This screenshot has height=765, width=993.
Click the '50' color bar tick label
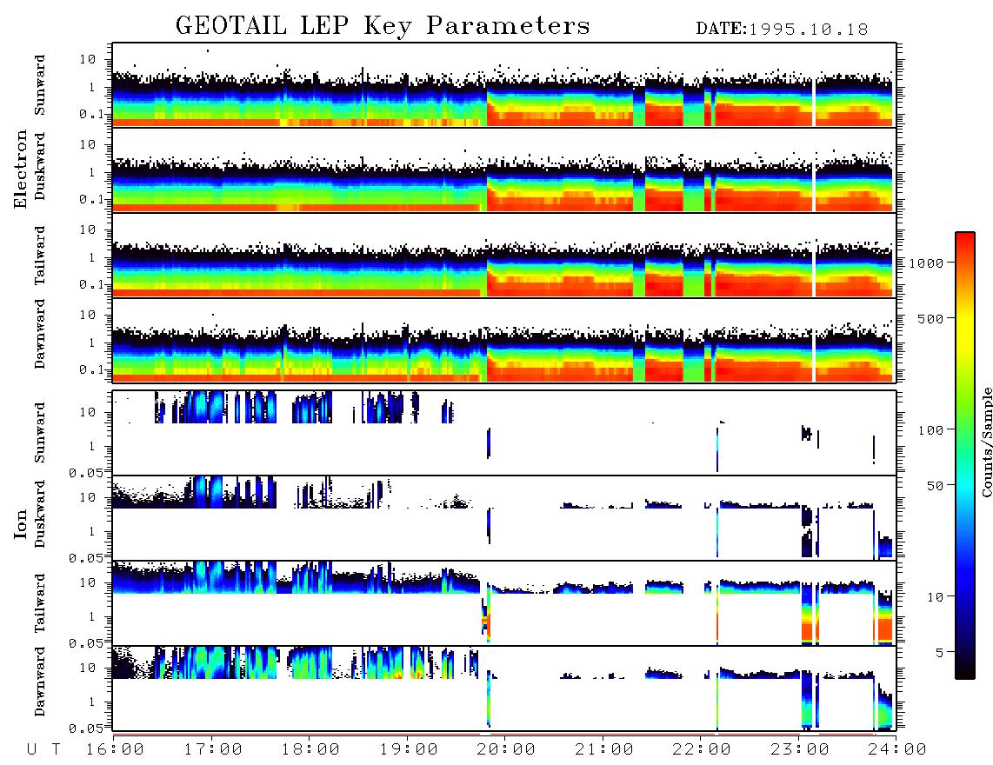click(936, 486)
